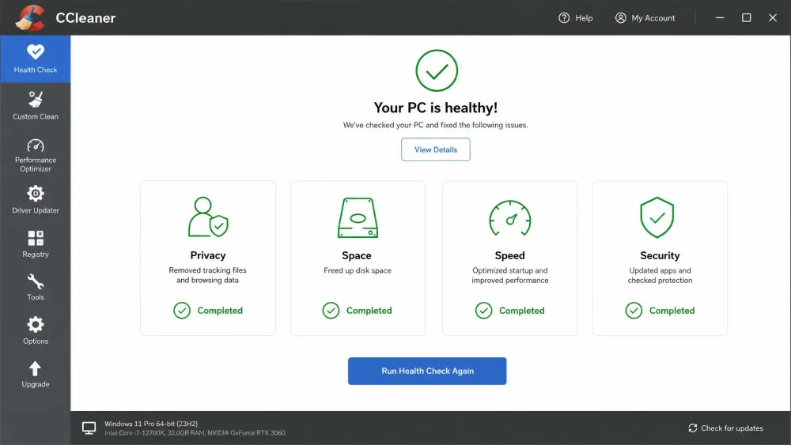Click the Space card title

click(x=357, y=255)
